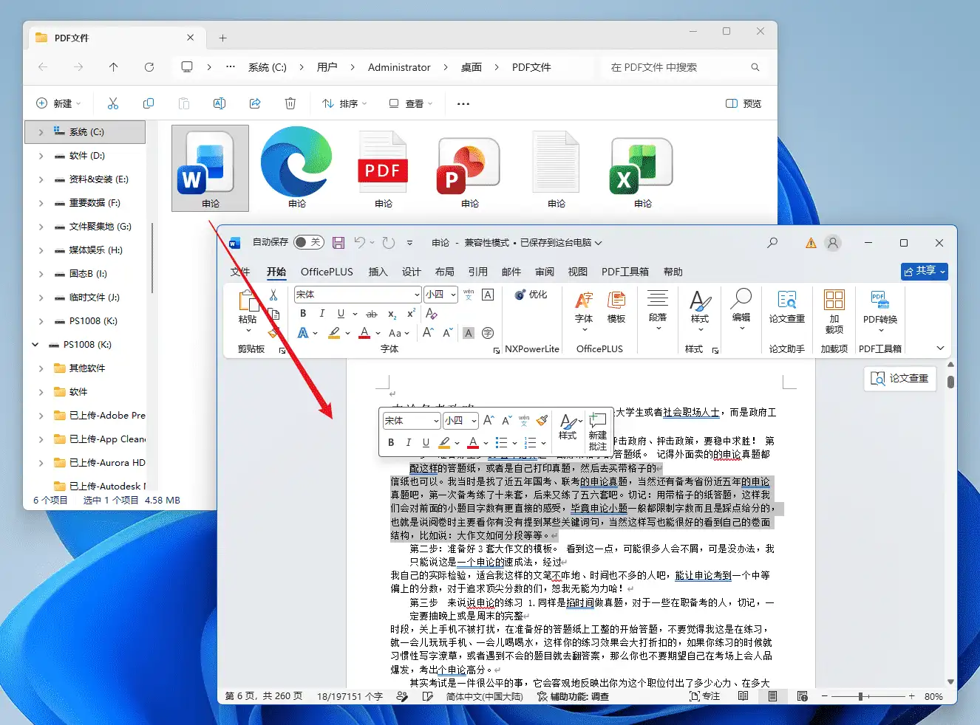Image resolution: width=980 pixels, height=725 pixels.
Task: Switch to the 布局 ribbon tab
Action: coord(445,272)
